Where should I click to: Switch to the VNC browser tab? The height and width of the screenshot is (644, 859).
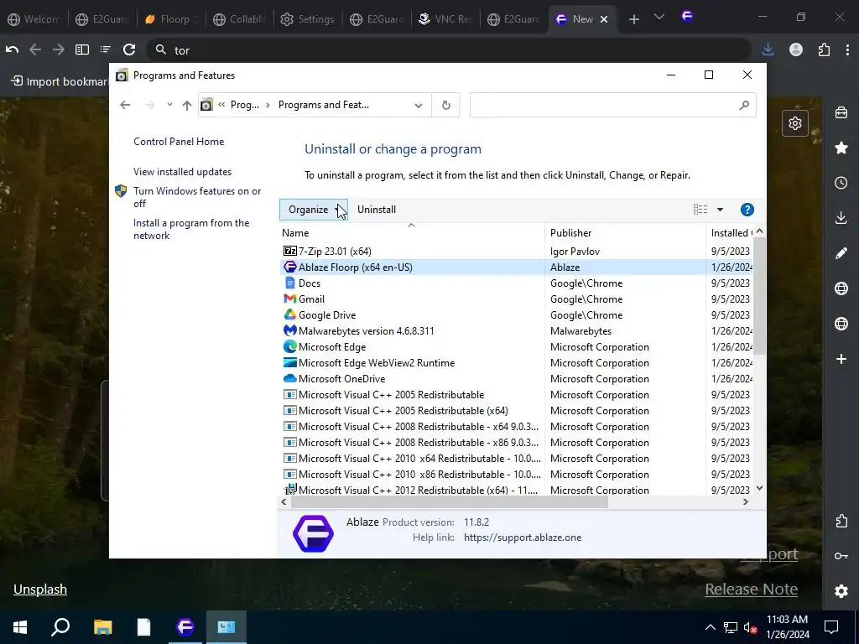click(x=445, y=19)
